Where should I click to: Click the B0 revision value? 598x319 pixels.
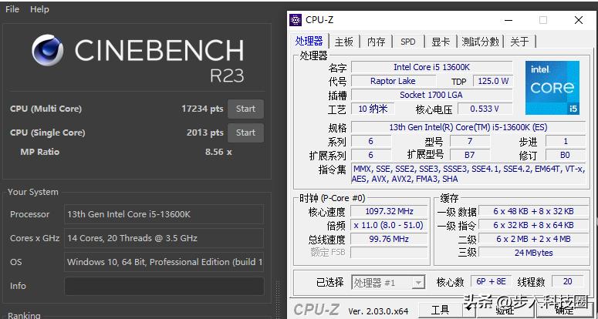click(x=565, y=155)
